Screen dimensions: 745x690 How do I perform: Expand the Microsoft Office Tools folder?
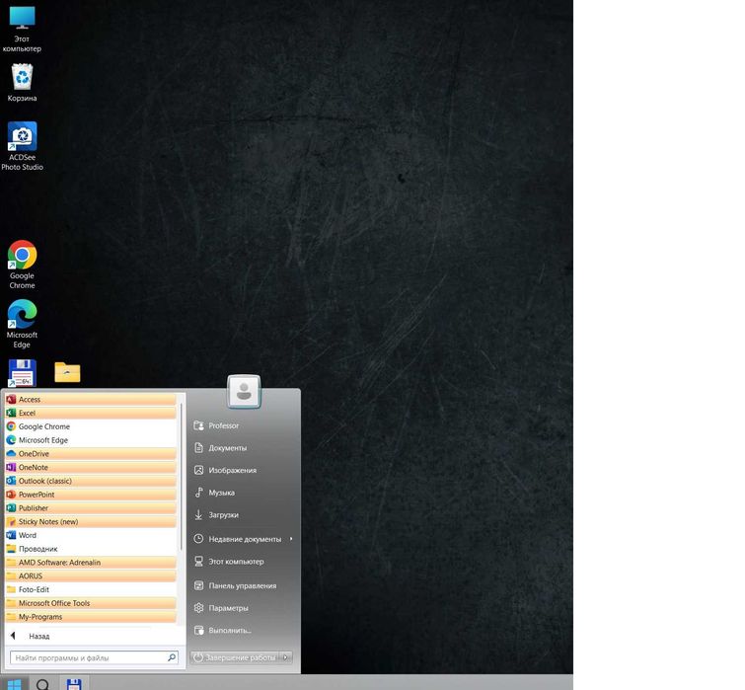coord(90,603)
